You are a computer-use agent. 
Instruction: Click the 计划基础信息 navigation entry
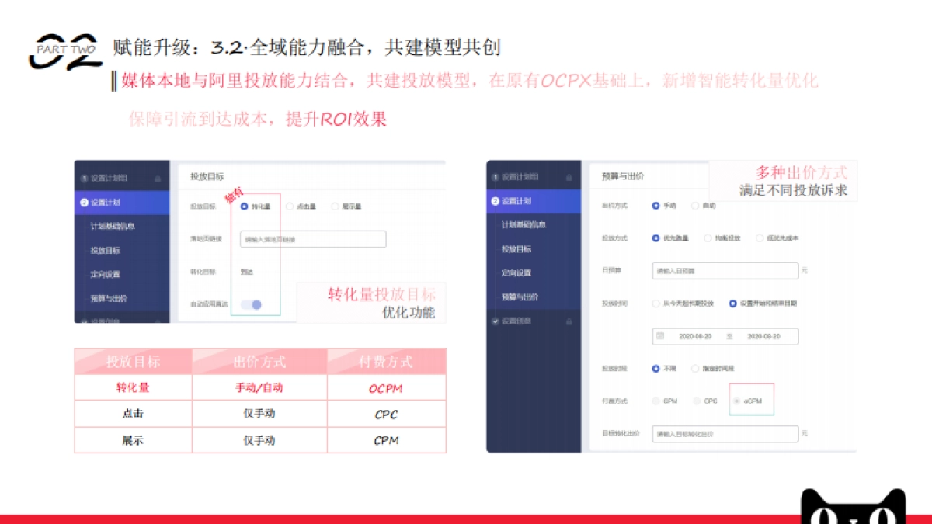113,226
